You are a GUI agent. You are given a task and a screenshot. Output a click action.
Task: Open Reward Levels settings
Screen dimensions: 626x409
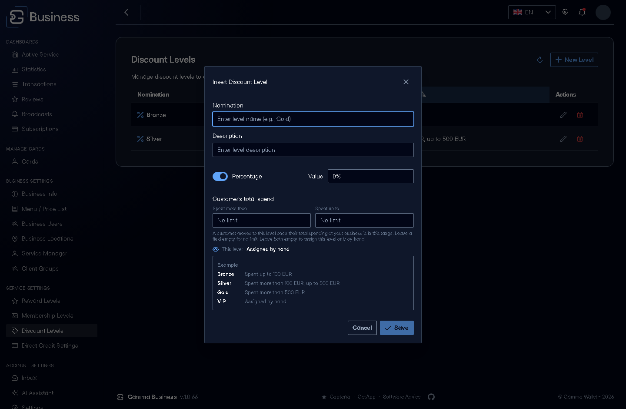(x=52, y=301)
